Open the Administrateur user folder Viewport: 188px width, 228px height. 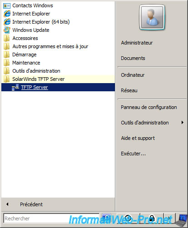tap(137, 43)
